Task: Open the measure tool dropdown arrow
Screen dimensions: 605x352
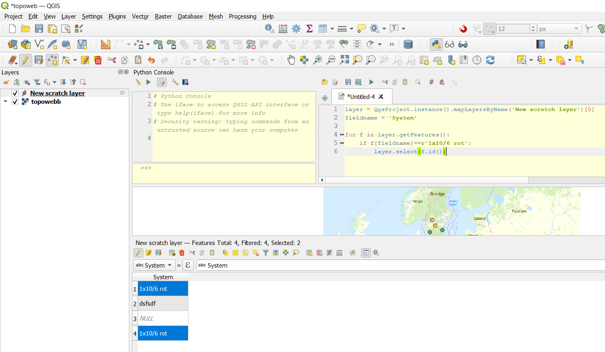Action: coord(351,29)
